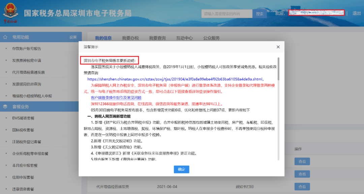
Task: Open 往期申报套餐 in the sidebar
Action: point(23,177)
